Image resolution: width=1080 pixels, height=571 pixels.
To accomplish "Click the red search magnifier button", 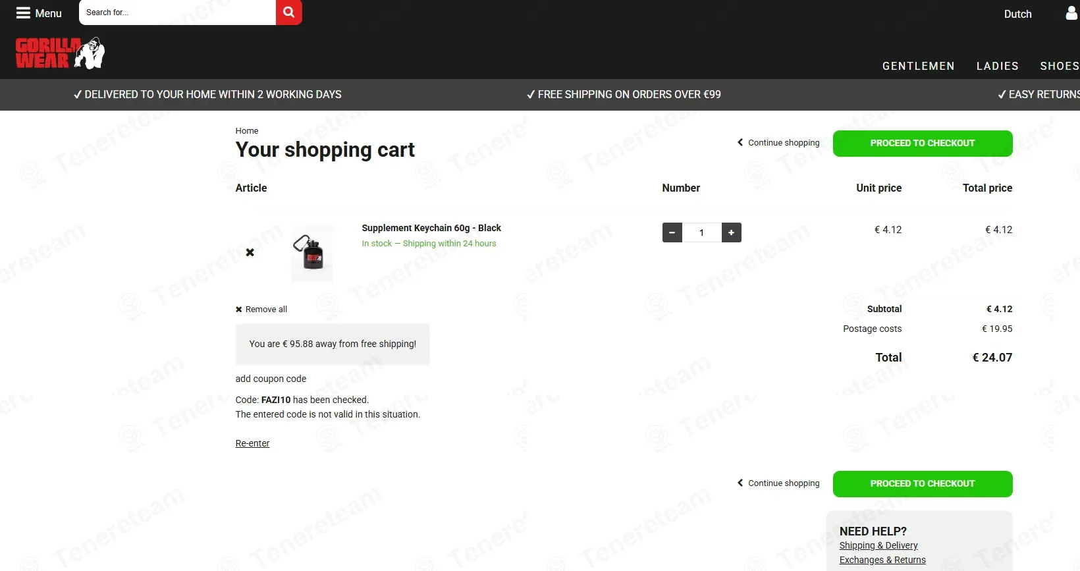I will click(288, 13).
